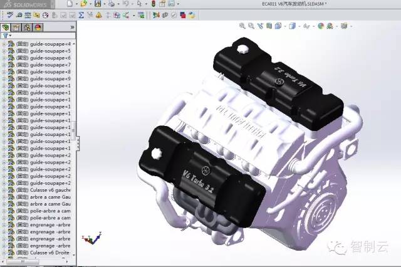Screen dimensions: 401x267
Task: Click the tree scroll-down arrow
Action: tap(74, 255)
